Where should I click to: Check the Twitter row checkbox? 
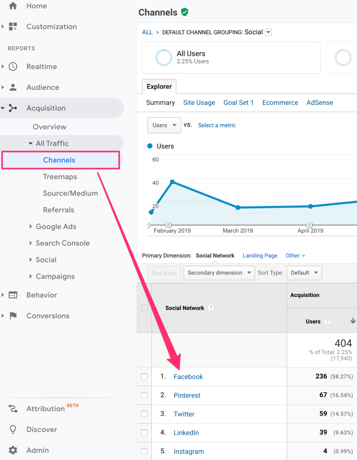[x=144, y=414]
